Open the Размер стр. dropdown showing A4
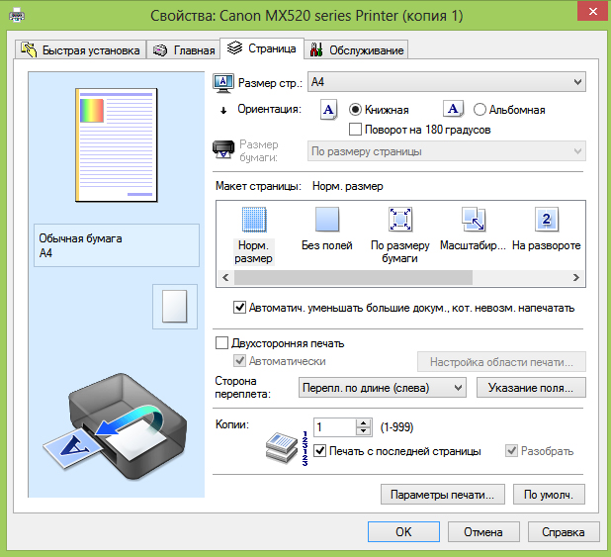 coord(447,82)
